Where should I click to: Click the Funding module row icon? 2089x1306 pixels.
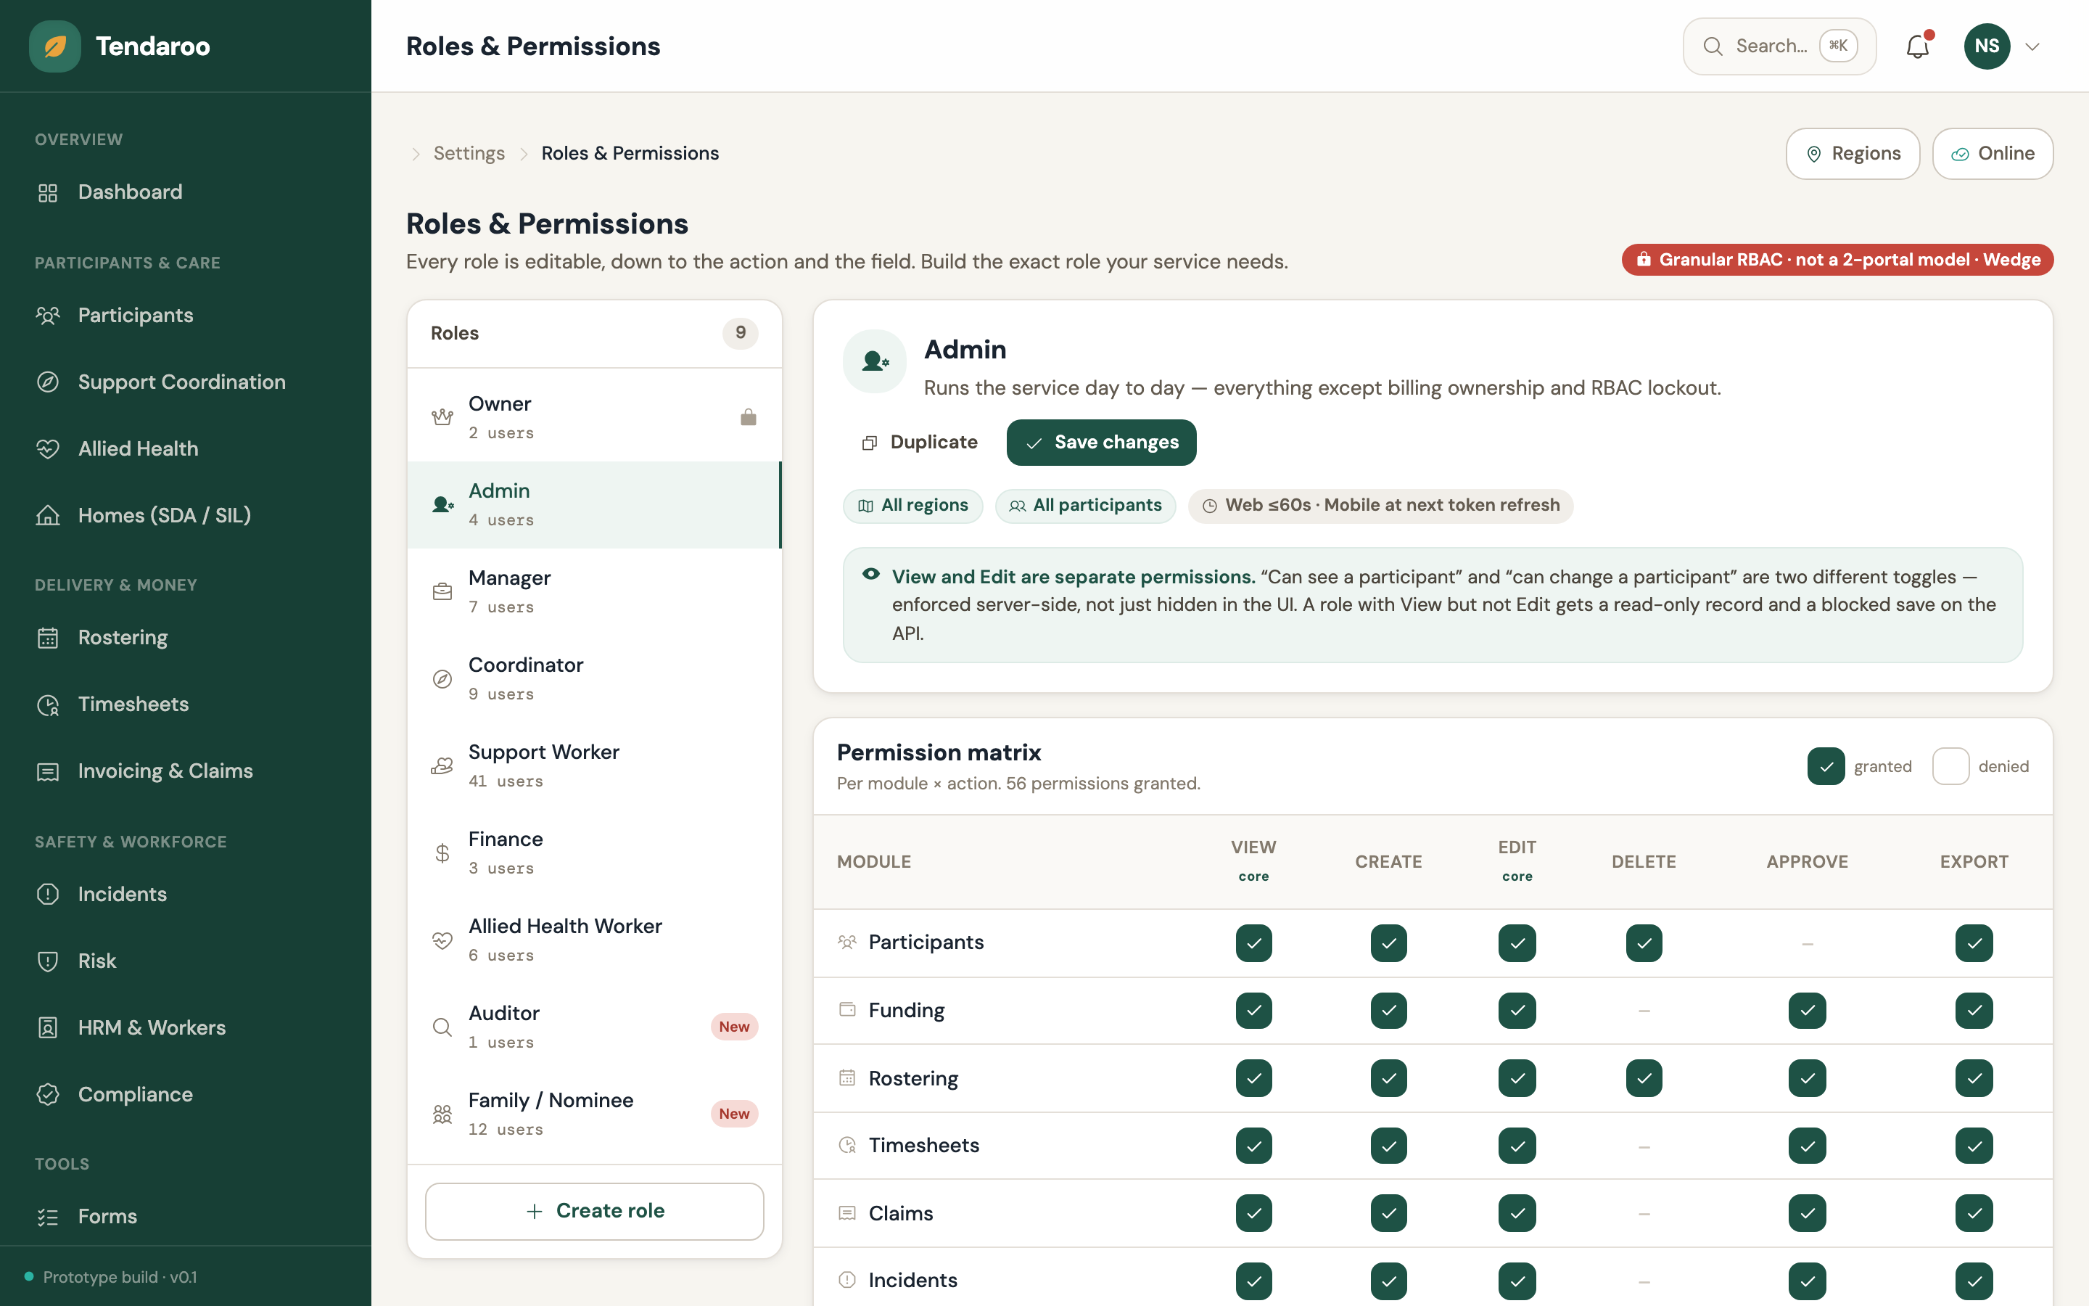coord(846,1009)
